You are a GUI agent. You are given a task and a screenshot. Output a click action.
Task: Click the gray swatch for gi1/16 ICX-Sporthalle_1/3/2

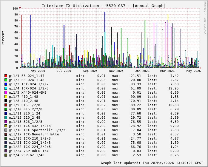[x=6, y=130]
